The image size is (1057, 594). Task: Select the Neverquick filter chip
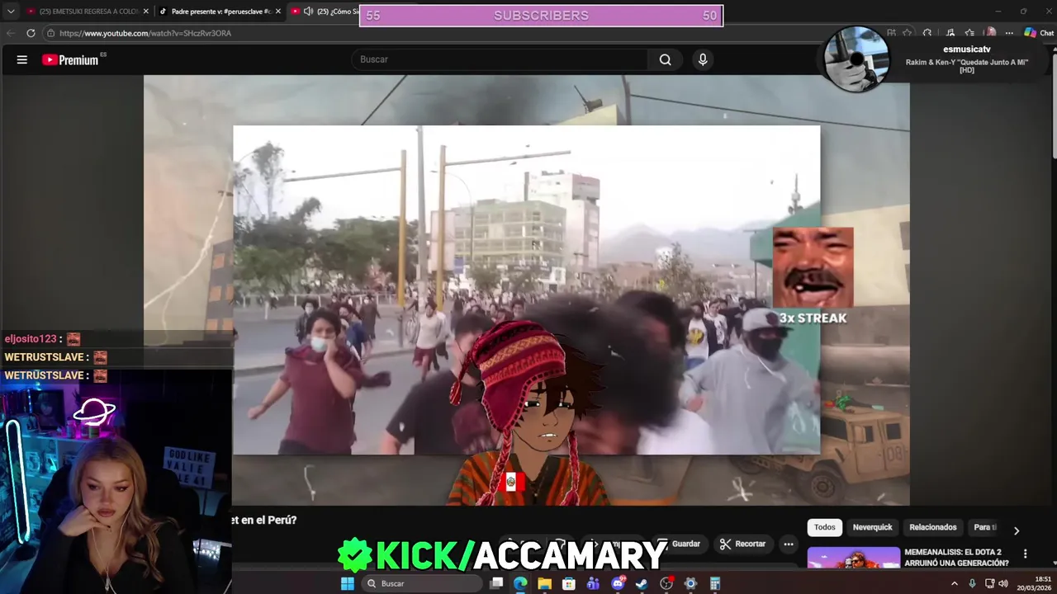tap(872, 527)
